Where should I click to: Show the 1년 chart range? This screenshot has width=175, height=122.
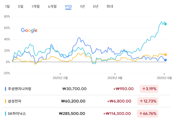pos(82,6)
